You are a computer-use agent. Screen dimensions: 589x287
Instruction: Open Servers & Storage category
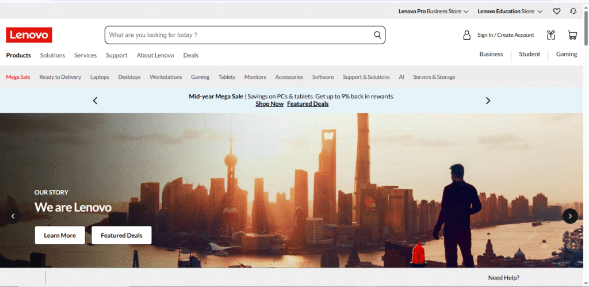click(x=434, y=77)
